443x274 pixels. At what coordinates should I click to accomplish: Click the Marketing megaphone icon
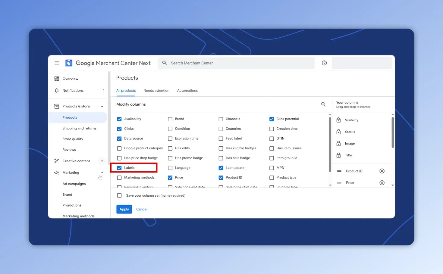[x=57, y=173]
